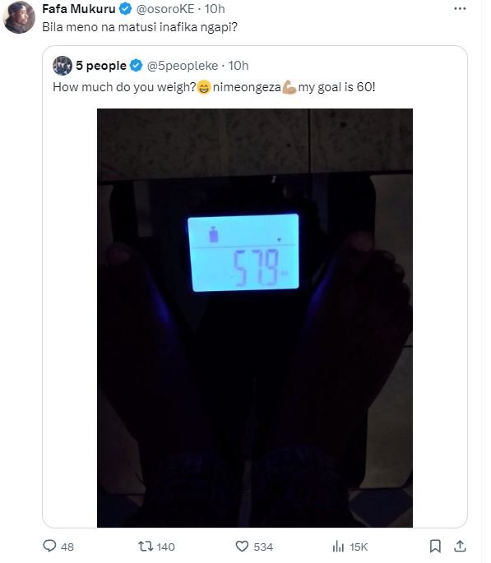
Task: Open the view analytics bar chart icon
Action: (x=338, y=547)
